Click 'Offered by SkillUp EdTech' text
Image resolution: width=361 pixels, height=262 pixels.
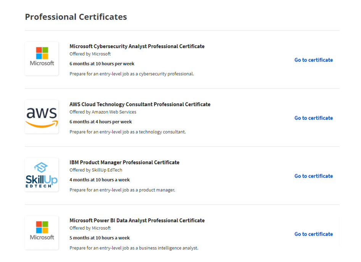click(96, 170)
